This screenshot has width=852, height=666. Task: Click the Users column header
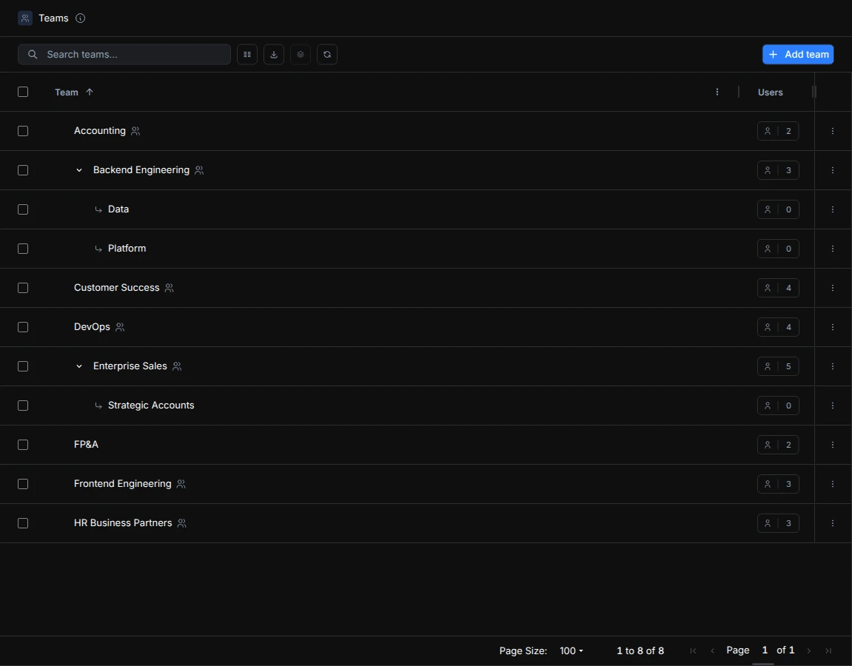point(770,92)
